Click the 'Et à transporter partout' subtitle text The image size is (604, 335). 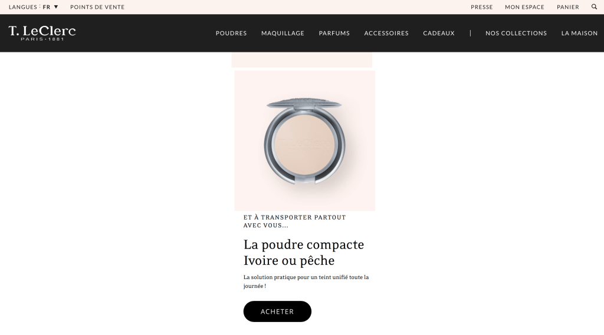[295, 221]
